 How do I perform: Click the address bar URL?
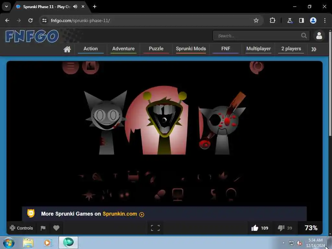(x=80, y=20)
